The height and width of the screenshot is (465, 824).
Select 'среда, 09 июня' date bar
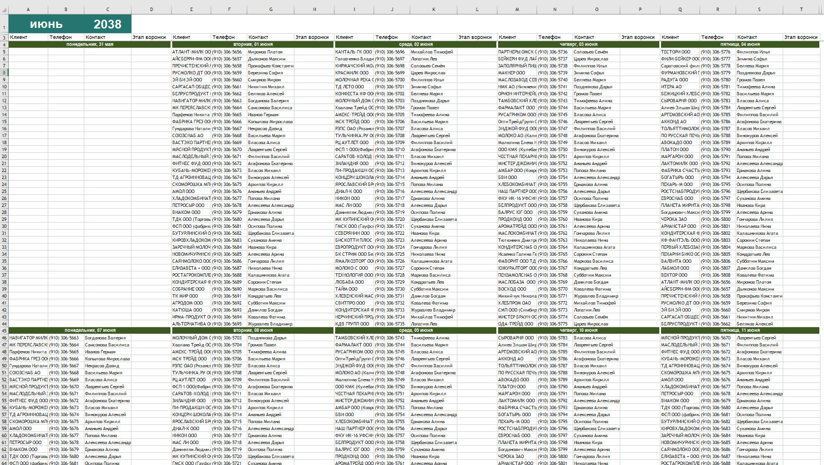pos(415,330)
